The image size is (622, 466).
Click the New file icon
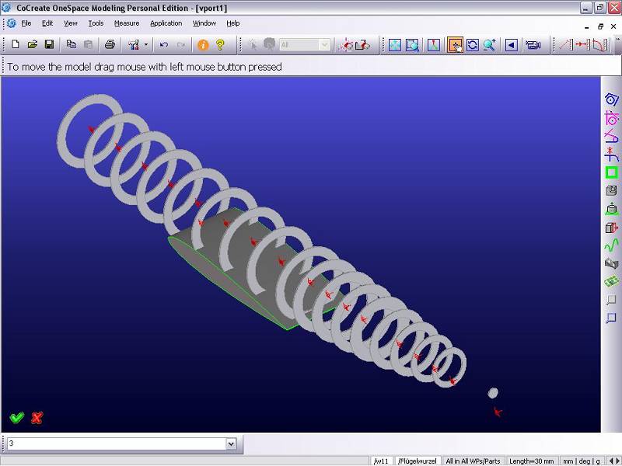pos(15,45)
